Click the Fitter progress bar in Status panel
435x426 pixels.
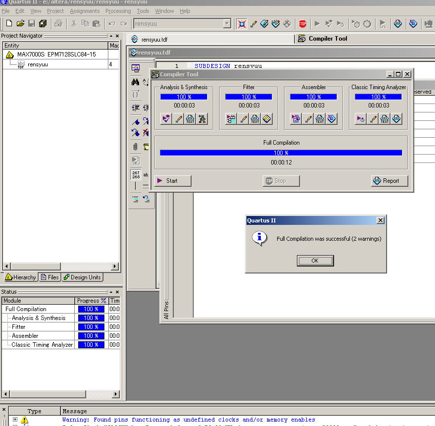(x=91, y=327)
